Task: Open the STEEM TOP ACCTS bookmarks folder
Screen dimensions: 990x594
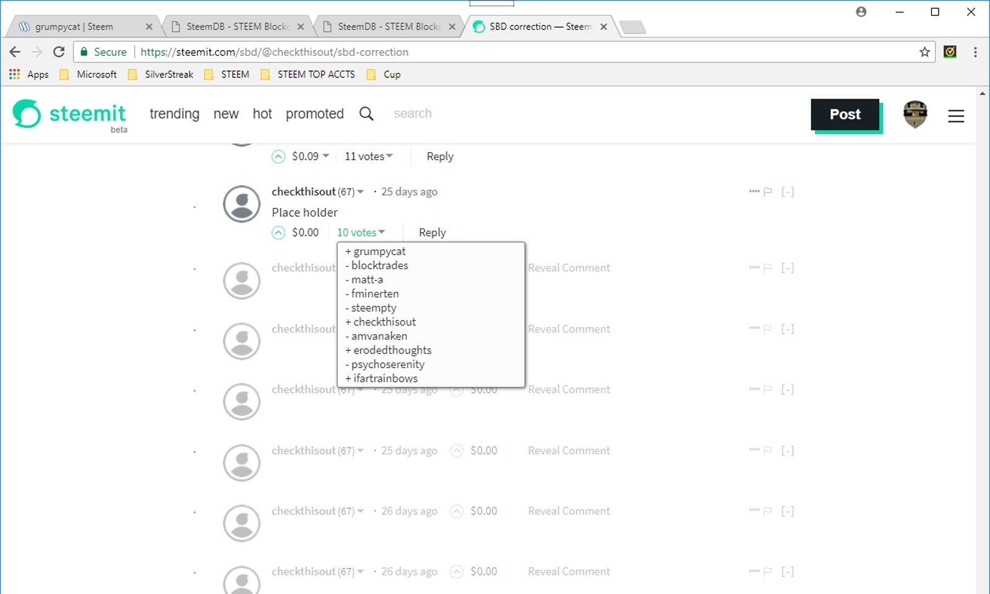Action: pyautogui.click(x=308, y=74)
